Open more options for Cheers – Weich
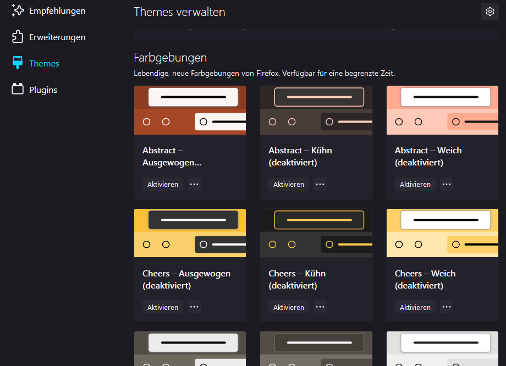Screen dimensions: 506x366 [x=446, y=307]
